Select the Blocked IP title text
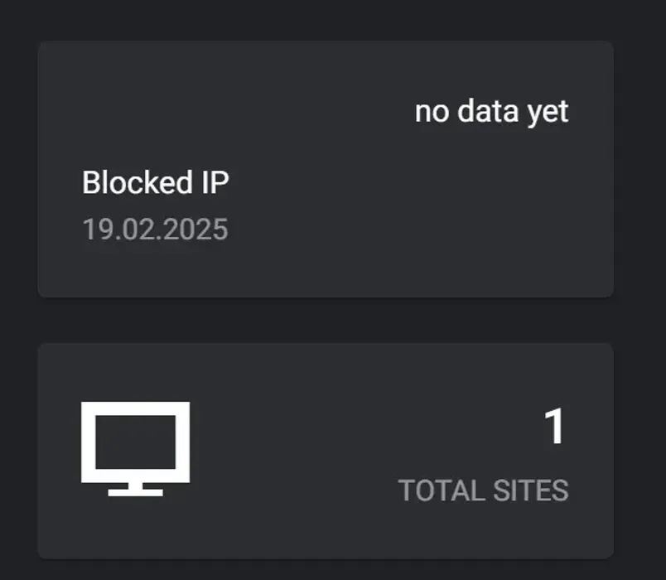 coord(156,181)
